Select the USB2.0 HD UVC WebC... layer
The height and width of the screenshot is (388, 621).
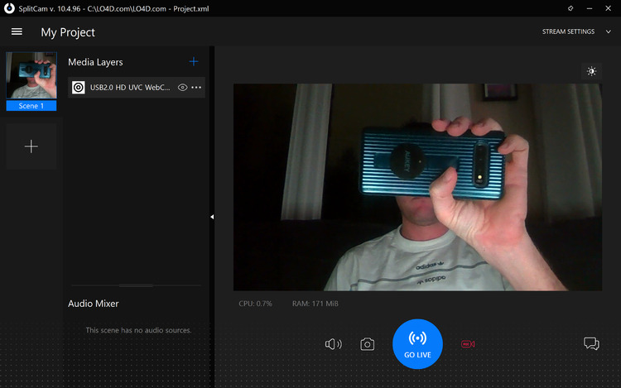point(137,88)
